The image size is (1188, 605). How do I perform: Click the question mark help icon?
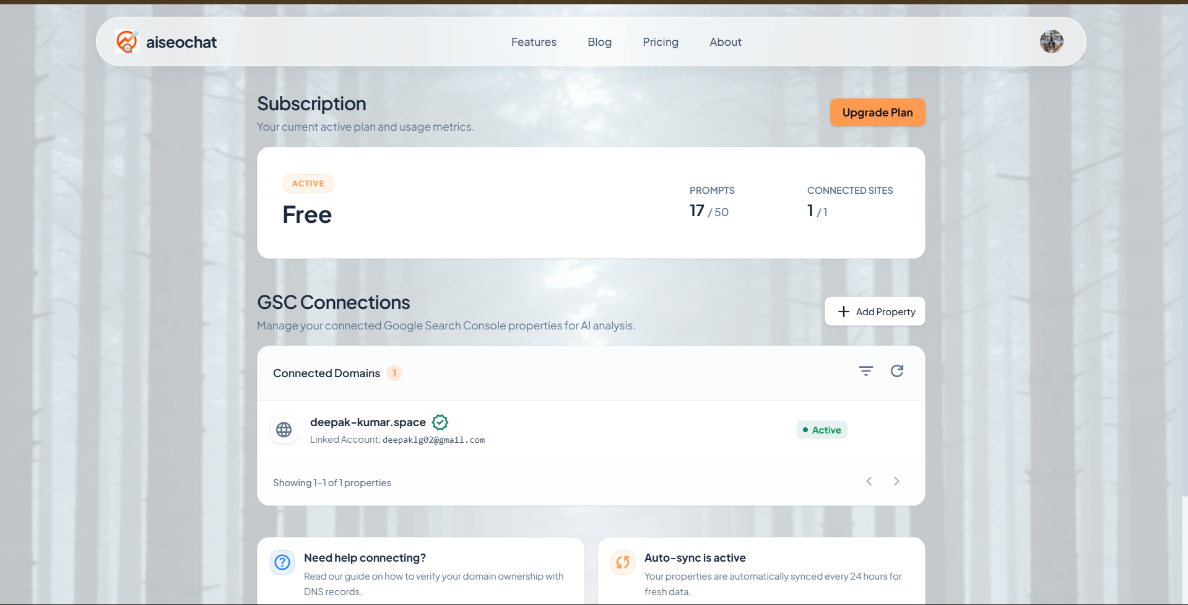coord(282,562)
